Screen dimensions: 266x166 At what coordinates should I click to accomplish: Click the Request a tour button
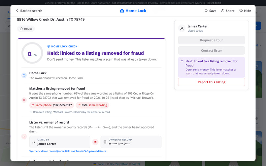pos(211,40)
